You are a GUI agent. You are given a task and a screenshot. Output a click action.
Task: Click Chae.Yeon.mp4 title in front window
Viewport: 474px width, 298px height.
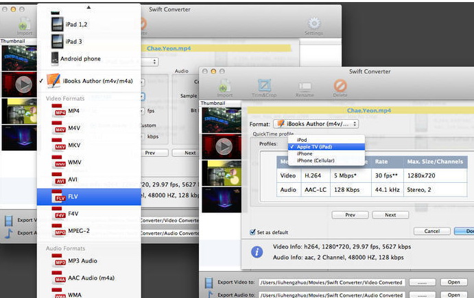(x=369, y=110)
